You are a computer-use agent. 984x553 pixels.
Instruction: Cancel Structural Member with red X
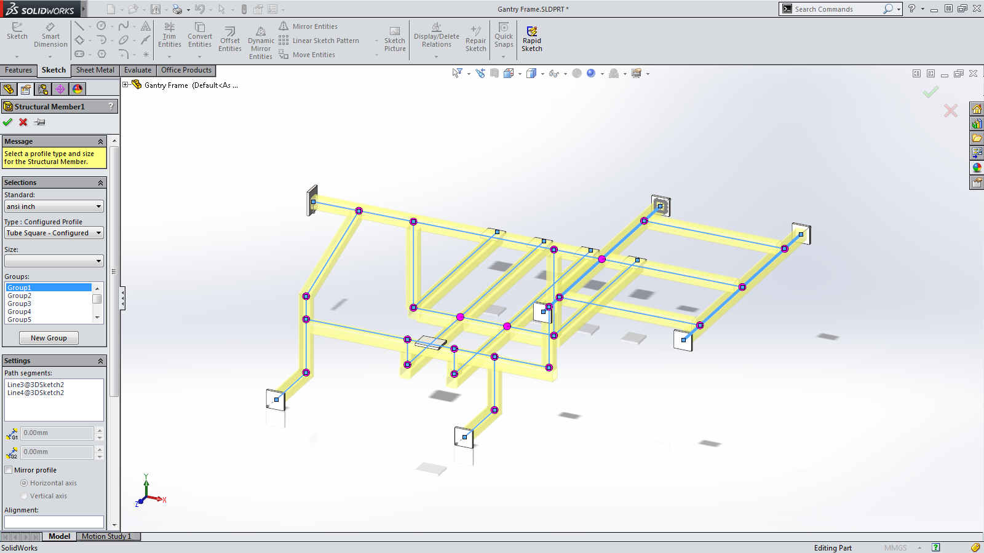(23, 122)
